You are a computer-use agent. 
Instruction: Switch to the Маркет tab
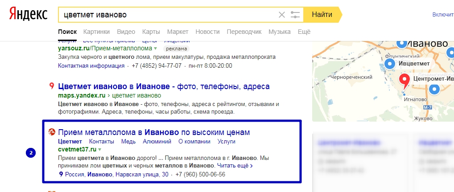pos(178,32)
